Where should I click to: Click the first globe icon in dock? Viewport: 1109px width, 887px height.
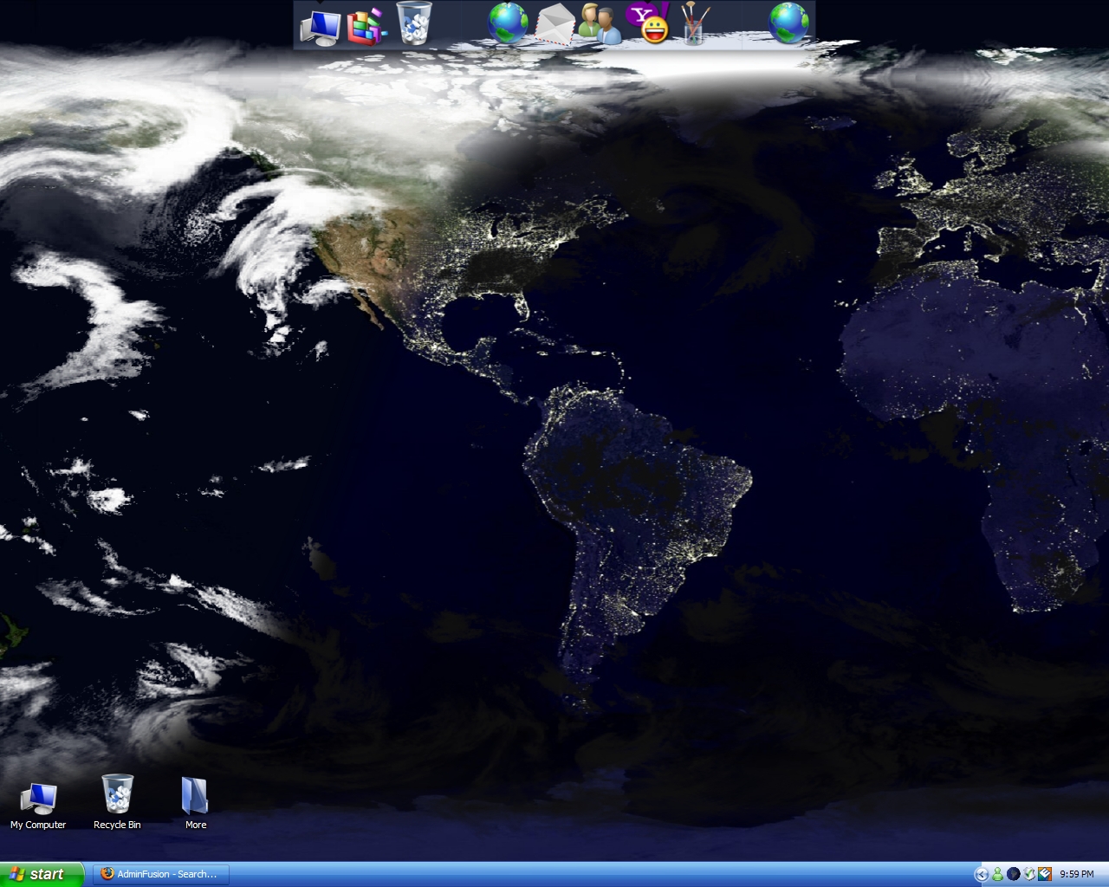[508, 23]
